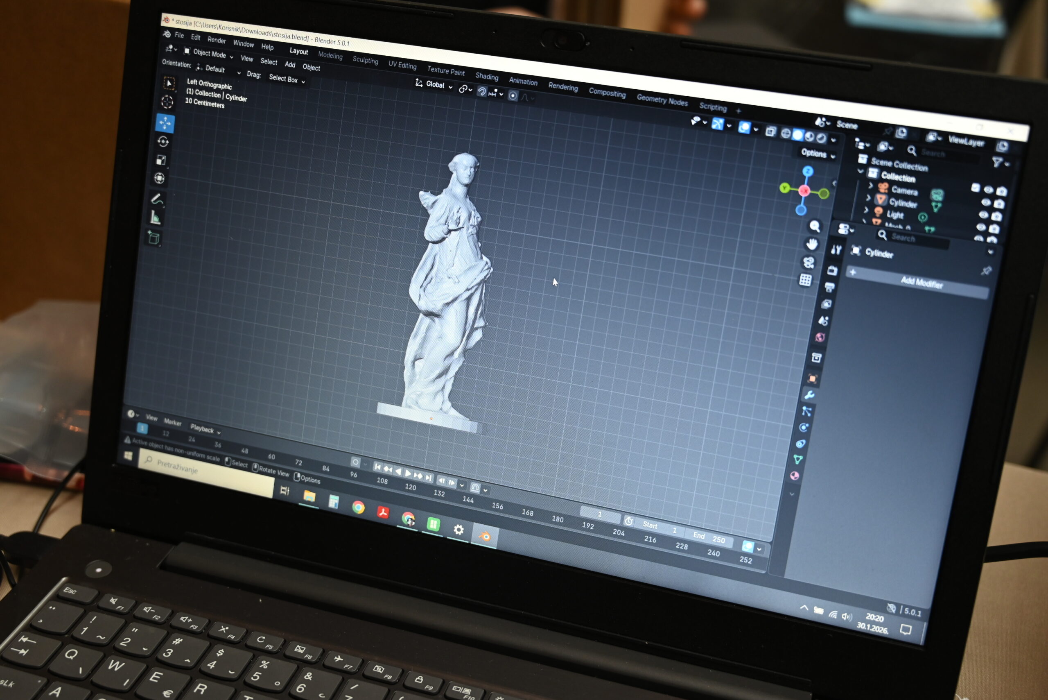Select the Rotate tool
This screenshot has width=1048, height=700.
163,142
